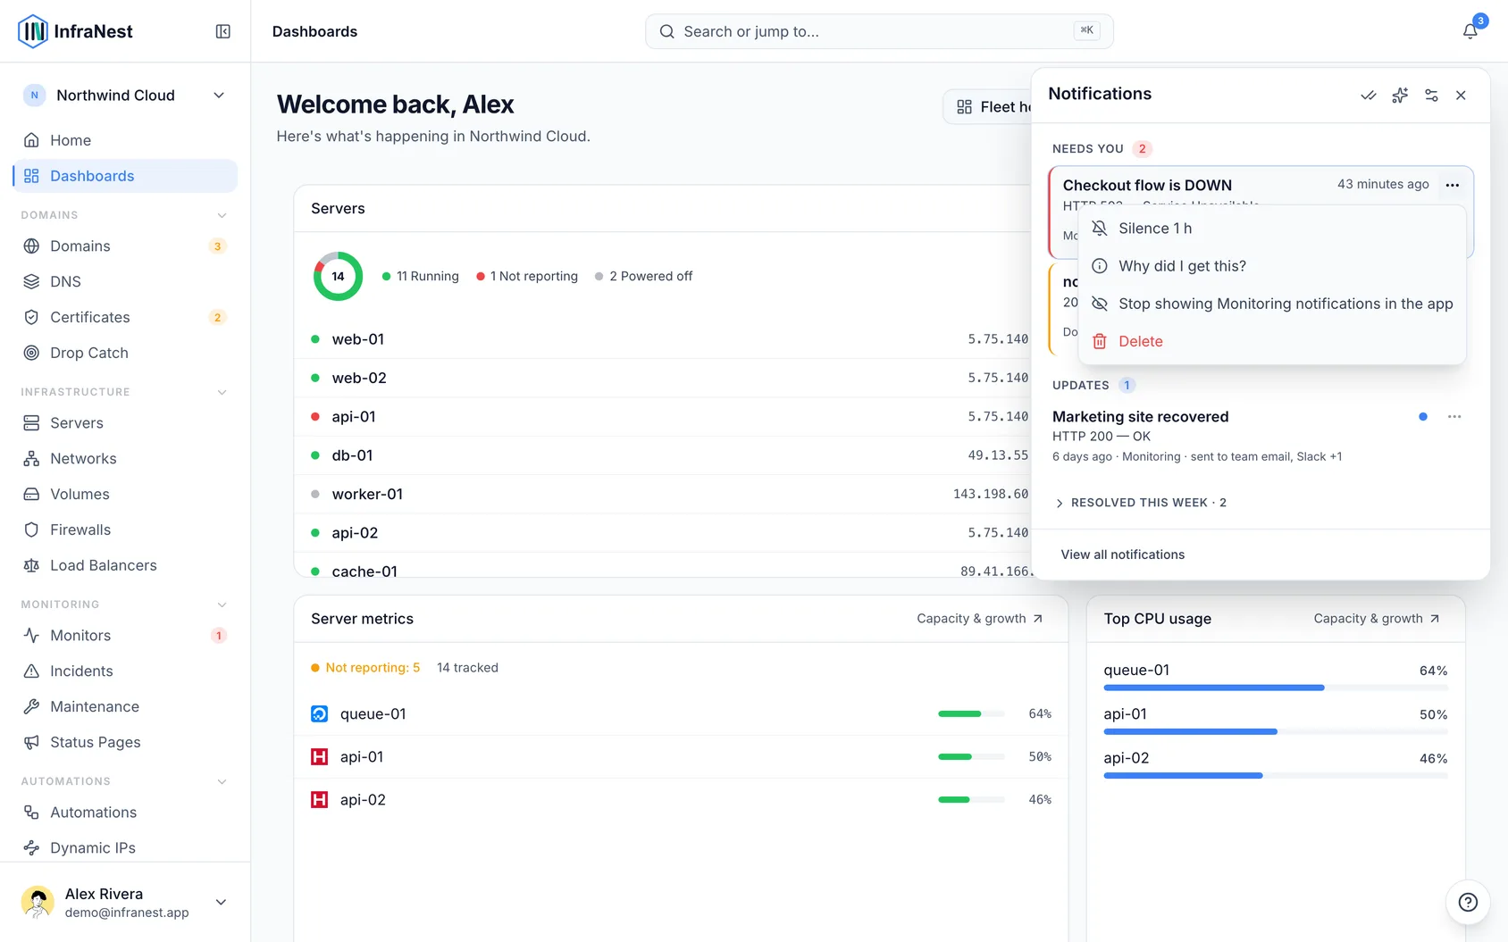Open DNS from the sidebar

point(125,281)
